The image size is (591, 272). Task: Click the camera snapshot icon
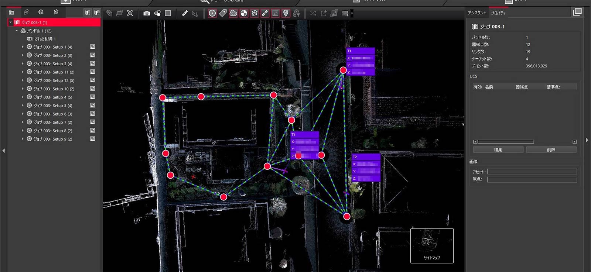point(147,13)
